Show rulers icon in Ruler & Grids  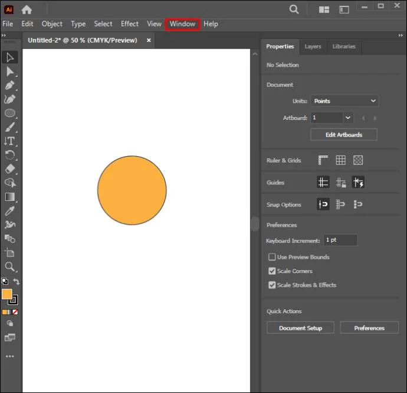click(x=323, y=160)
